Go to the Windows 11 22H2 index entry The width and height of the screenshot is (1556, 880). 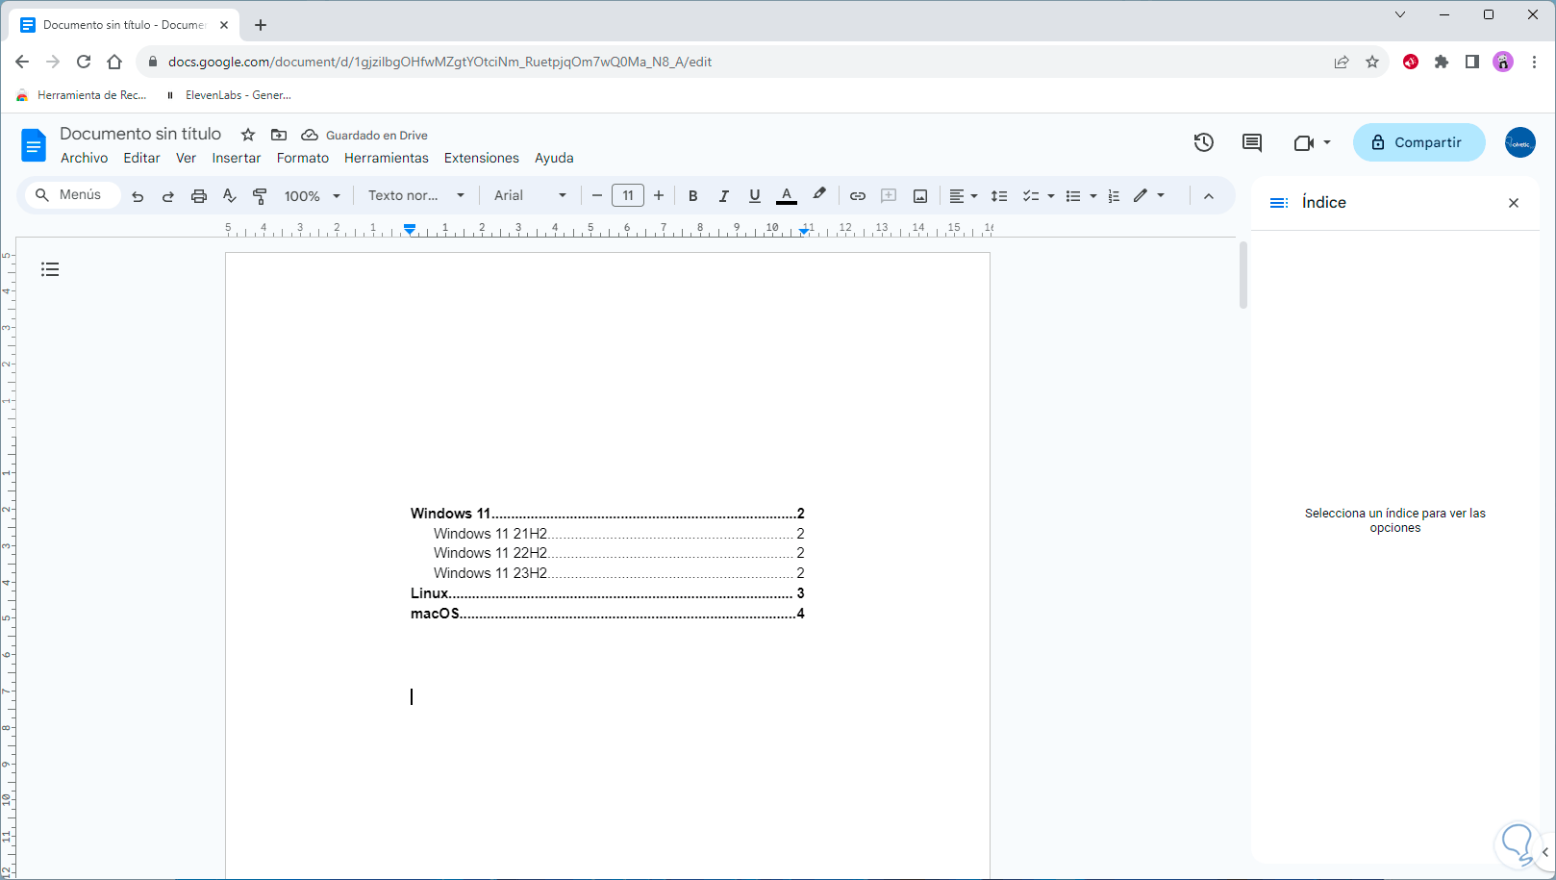tap(619, 553)
